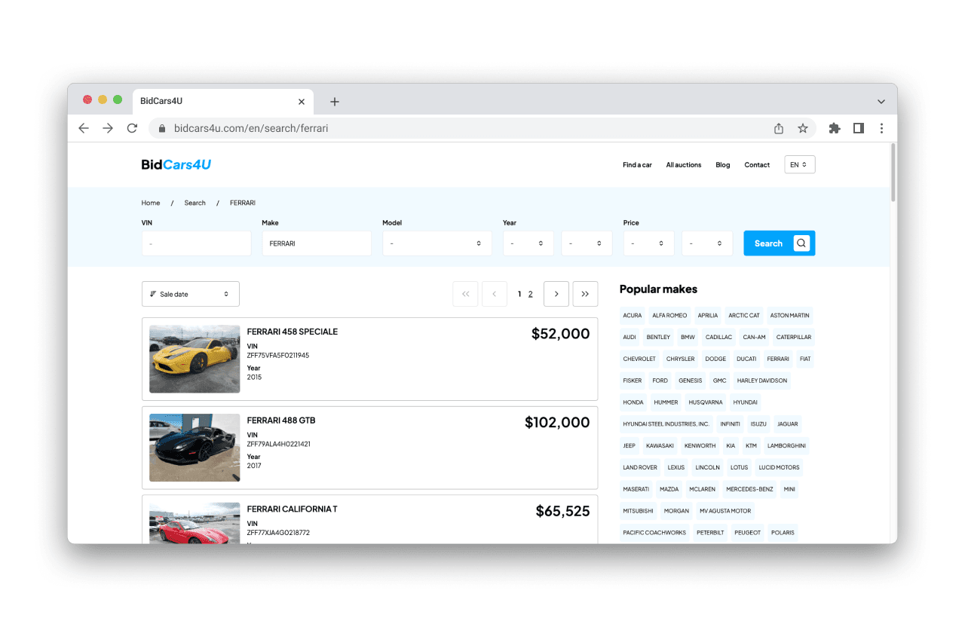Open Find a car in the navigation
The image size is (965, 627).
[637, 165]
